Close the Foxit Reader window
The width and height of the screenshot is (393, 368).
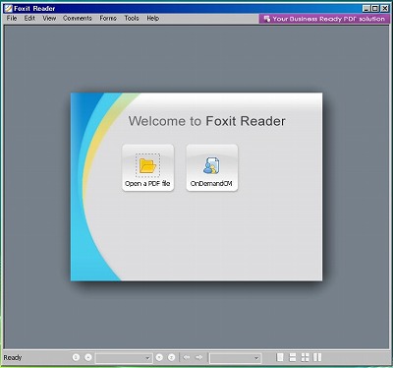coord(384,9)
